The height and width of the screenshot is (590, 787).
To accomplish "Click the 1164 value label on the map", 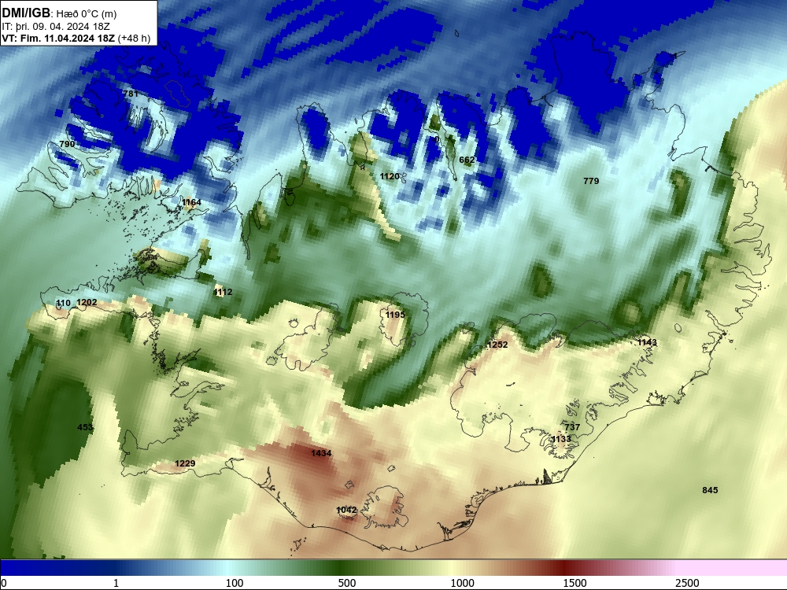I will (192, 202).
